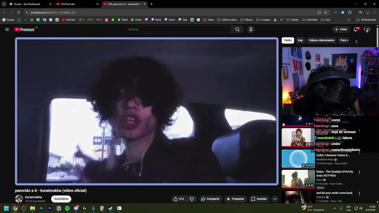Start voice search with microphone icon
The height and width of the screenshot is (213, 379).
pos(251,29)
